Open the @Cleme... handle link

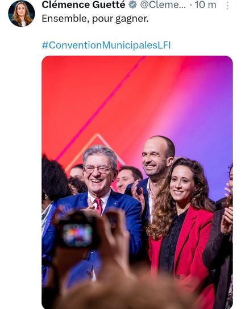[x=163, y=5]
